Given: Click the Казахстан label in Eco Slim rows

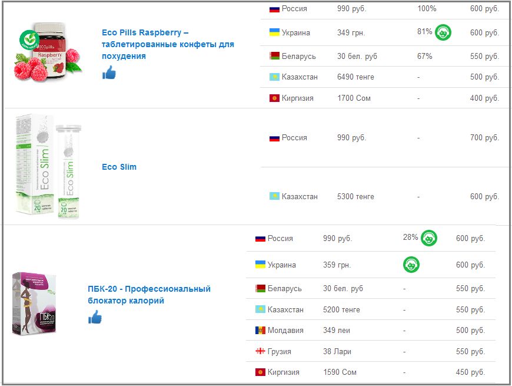Looking at the screenshot, I should pyautogui.click(x=300, y=196).
